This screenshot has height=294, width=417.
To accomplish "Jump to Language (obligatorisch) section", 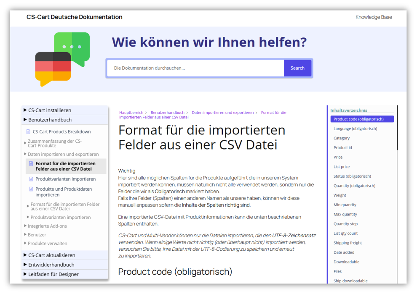I will (x=356, y=129).
